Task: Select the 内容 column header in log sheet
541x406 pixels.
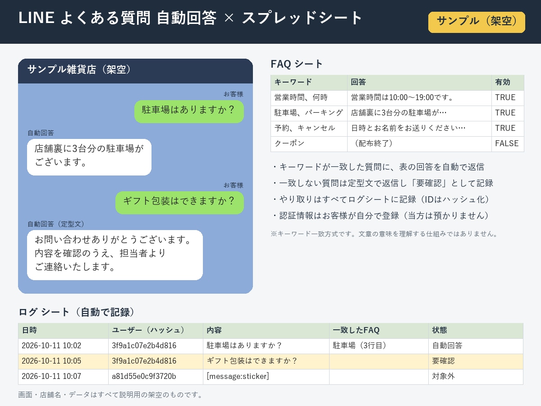Action: pos(266,331)
